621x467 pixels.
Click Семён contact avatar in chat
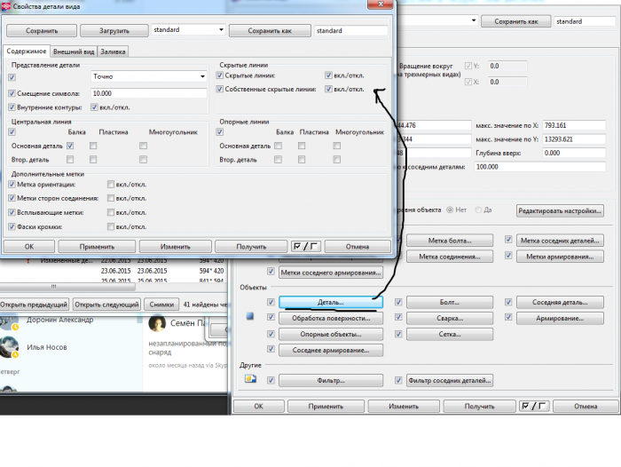coord(157,324)
